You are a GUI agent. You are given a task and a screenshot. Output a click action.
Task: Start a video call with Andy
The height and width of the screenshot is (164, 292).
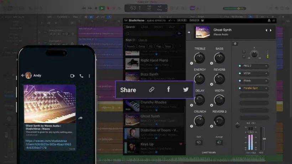72,76
